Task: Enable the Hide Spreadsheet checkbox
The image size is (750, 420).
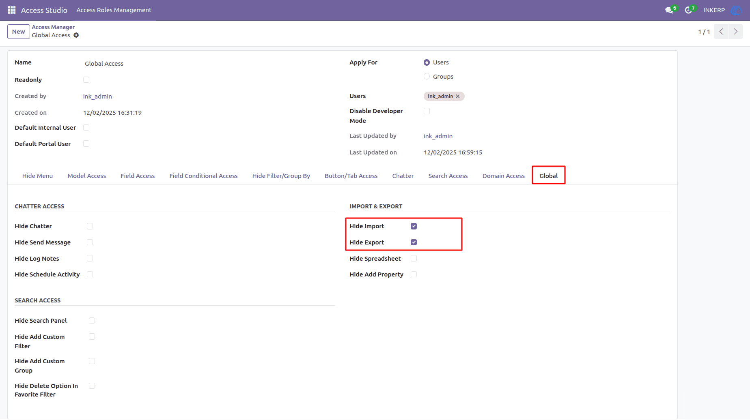Action: (414, 259)
